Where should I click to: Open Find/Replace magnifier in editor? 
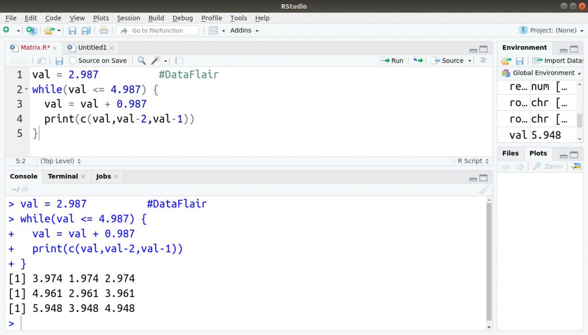(141, 60)
